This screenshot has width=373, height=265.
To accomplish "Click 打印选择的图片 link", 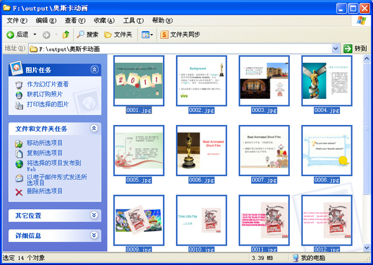I will [48, 105].
